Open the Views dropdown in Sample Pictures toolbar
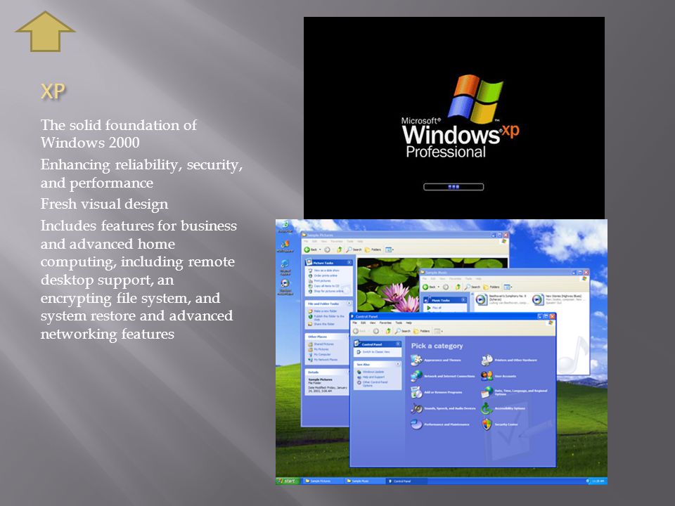This screenshot has height=506, width=675. (389, 249)
